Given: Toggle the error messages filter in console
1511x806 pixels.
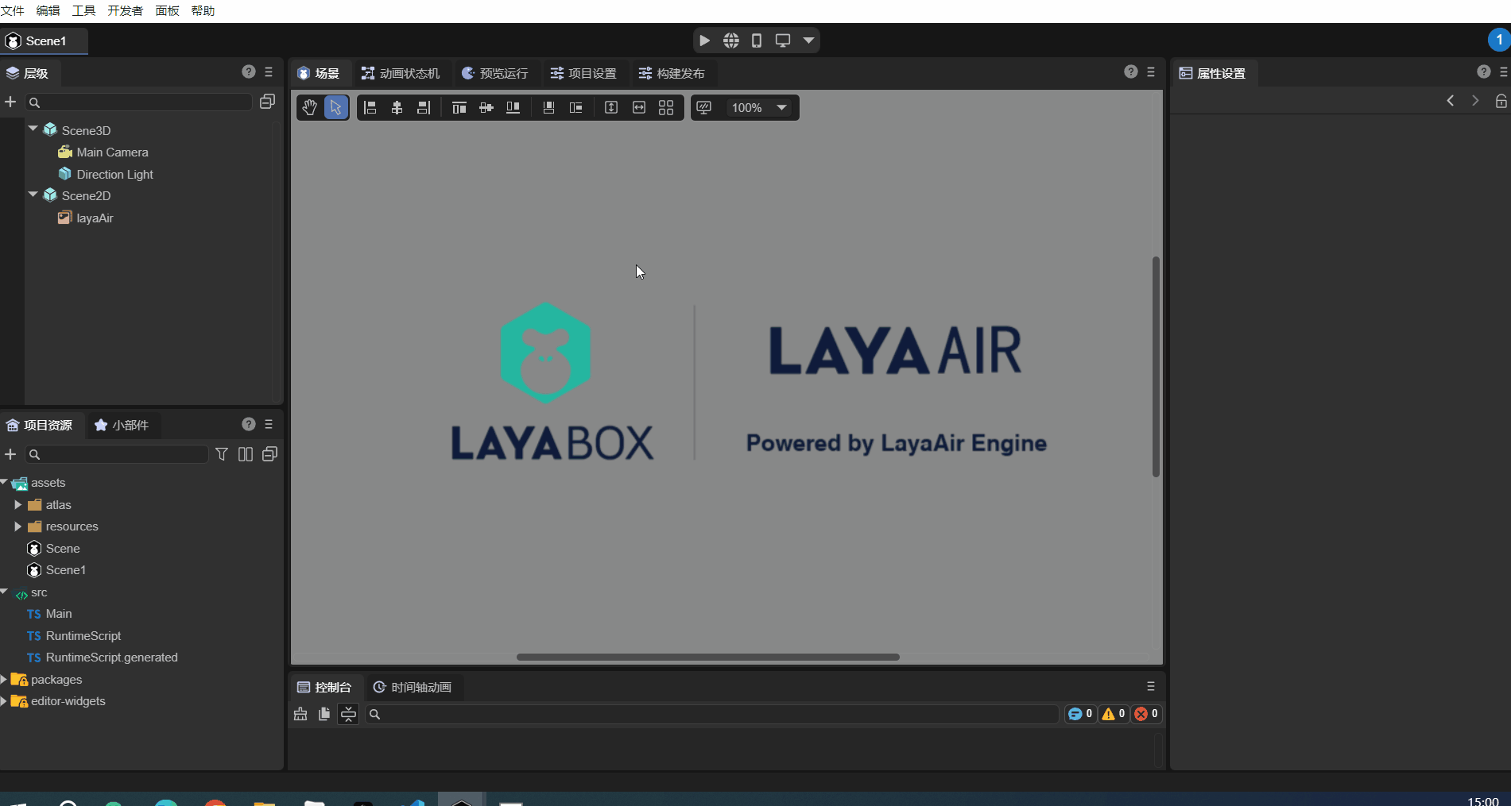Looking at the screenshot, I should point(1146,714).
